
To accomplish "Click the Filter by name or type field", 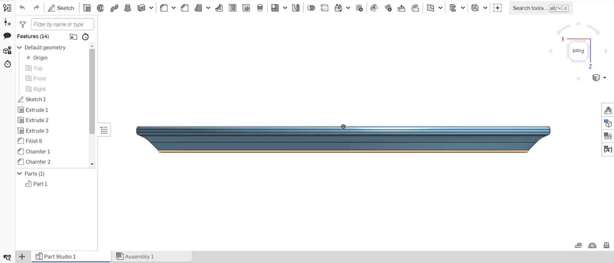I will pos(63,24).
